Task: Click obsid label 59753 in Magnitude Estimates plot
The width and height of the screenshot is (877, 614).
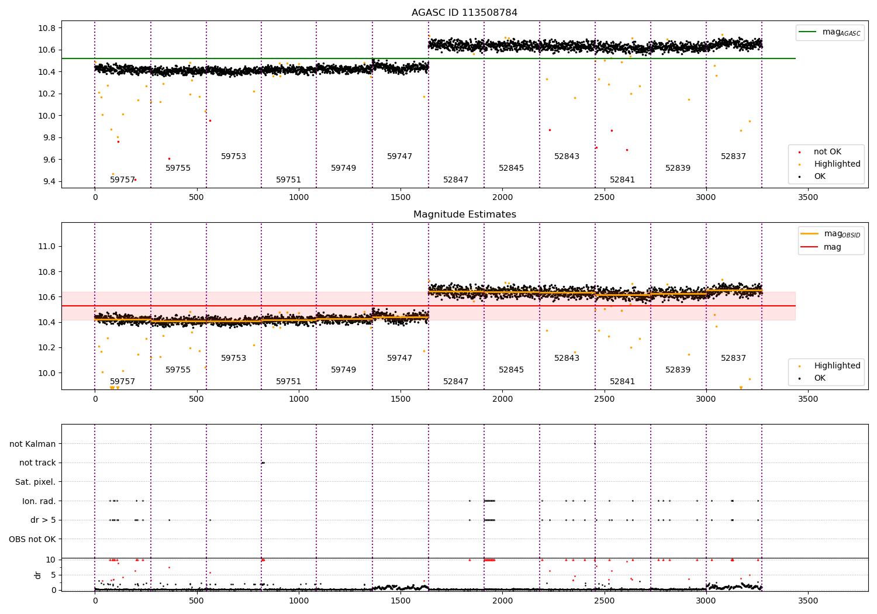Action: click(x=233, y=358)
